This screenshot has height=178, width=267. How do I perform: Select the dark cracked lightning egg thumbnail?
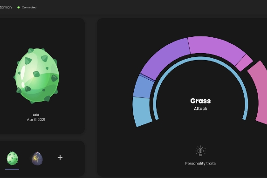click(37, 158)
